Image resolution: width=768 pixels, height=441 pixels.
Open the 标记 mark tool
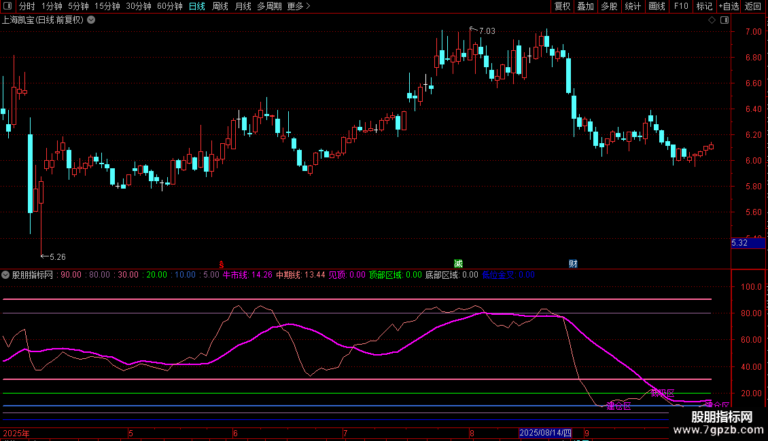[x=704, y=7]
